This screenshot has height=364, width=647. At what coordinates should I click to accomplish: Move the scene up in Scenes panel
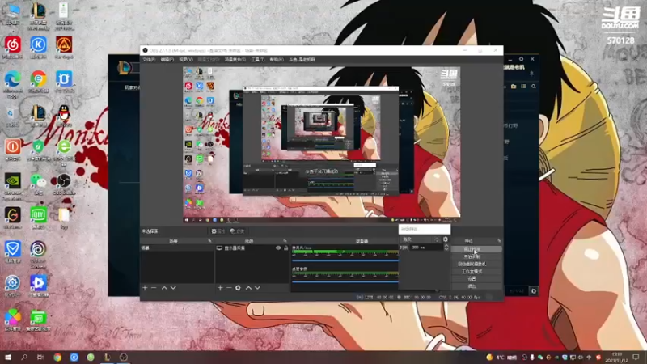pos(164,288)
